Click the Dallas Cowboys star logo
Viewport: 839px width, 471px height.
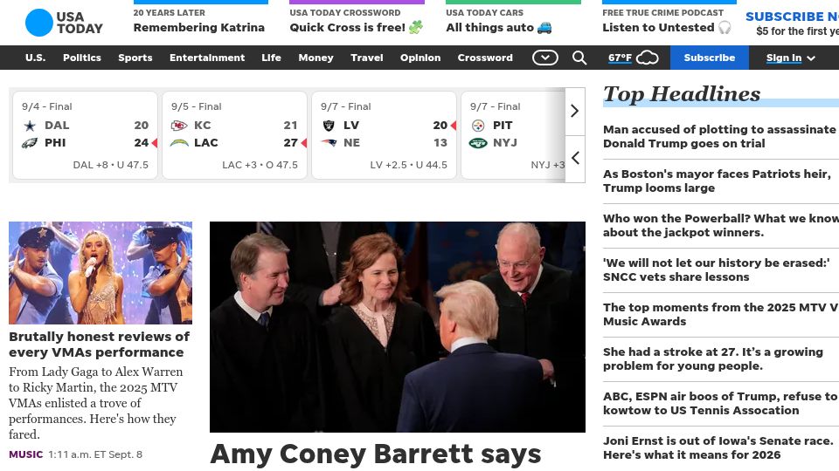point(30,126)
